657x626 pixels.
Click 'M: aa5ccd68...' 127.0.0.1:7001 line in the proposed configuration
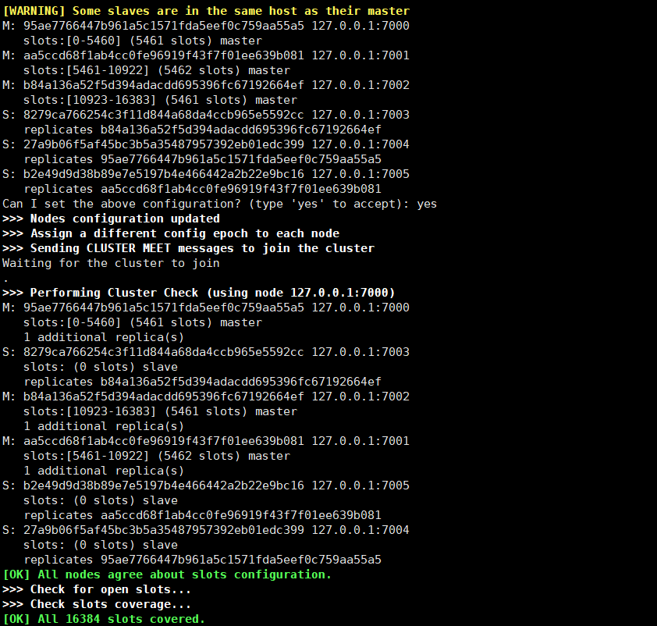(206, 55)
